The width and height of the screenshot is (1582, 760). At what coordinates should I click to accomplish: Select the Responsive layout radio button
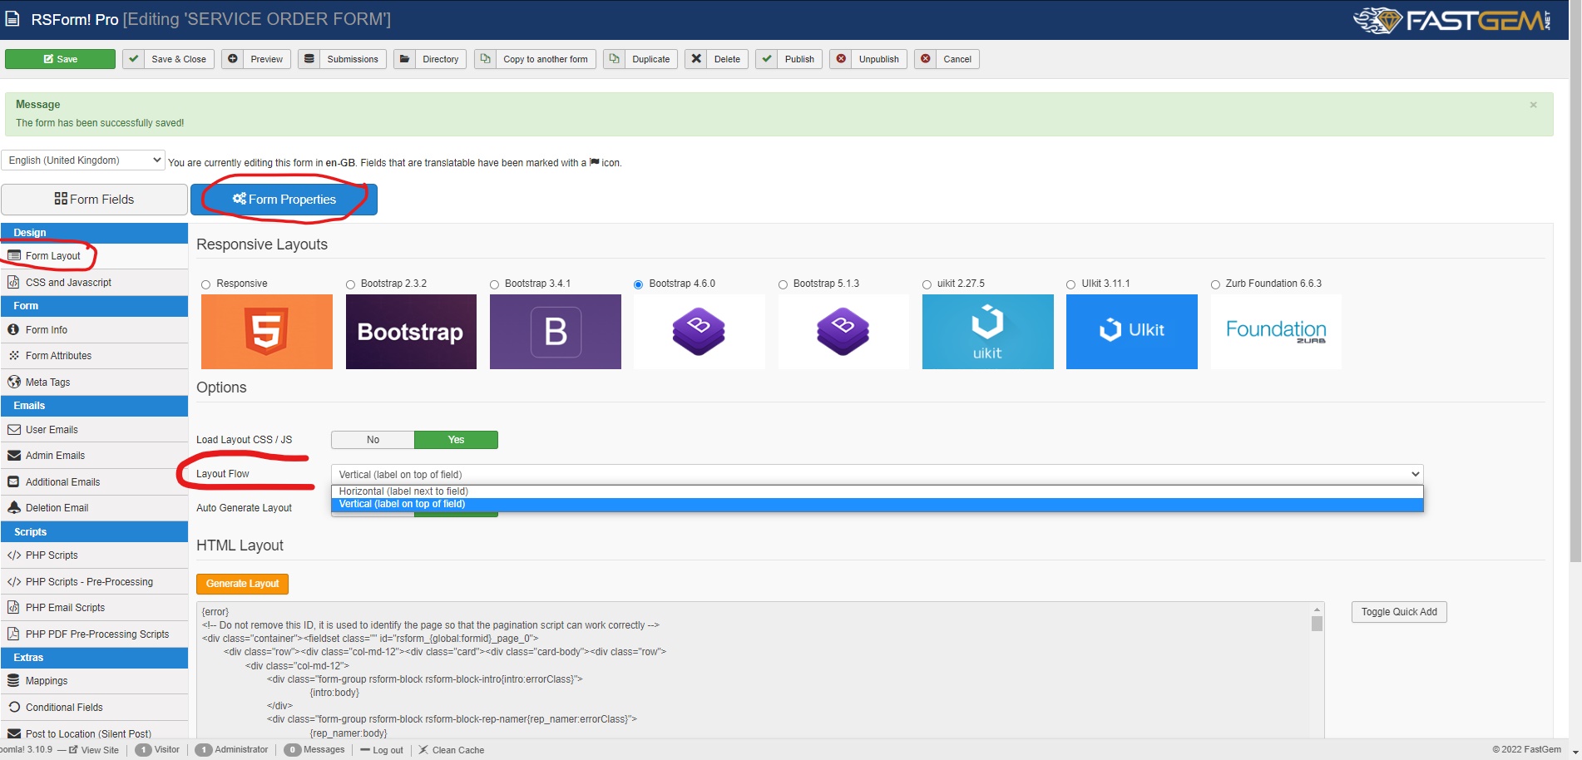pyautogui.click(x=205, y=284)
